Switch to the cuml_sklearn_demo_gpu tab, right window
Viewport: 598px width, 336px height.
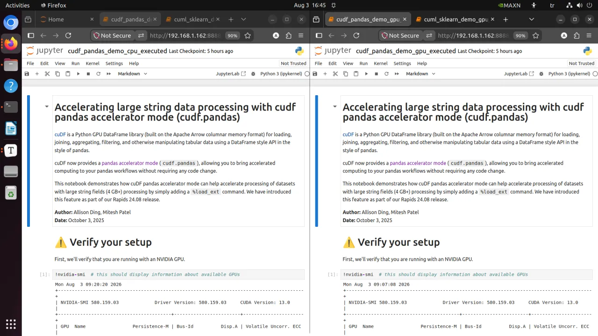click(455, 20)
